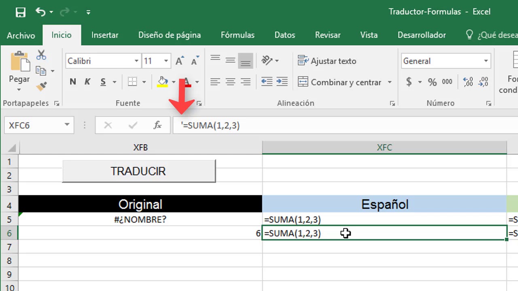Switch to the Insertar tab

105,35
